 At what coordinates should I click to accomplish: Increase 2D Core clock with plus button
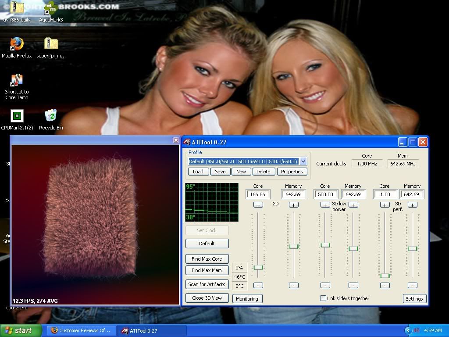coord(258,205)
